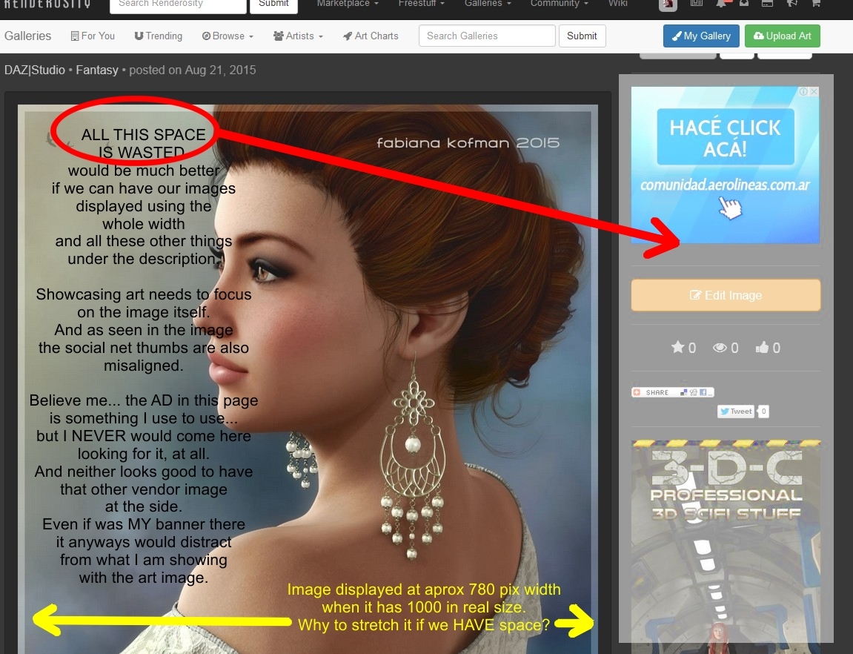Open the Marketplace dropdown menu
The height and width of the screenshot is (654, 853).
point(348,3)
